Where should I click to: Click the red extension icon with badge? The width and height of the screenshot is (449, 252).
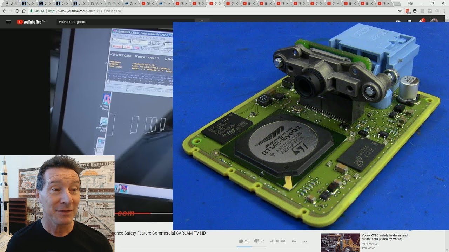(x=408, y=11)
